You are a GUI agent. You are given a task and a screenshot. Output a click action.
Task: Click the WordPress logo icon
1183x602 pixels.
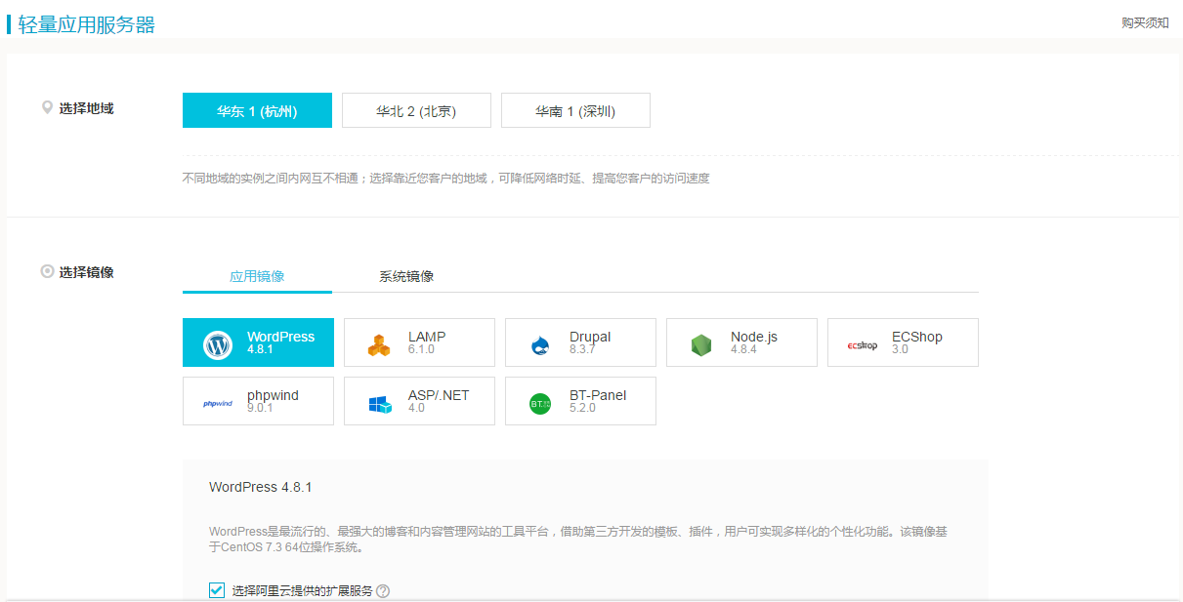click(218, 344)
